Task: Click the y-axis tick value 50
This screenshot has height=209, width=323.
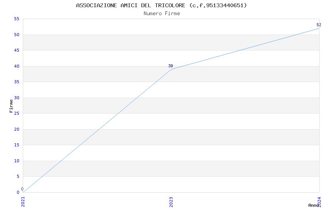Action: click(x=17, y=35)
